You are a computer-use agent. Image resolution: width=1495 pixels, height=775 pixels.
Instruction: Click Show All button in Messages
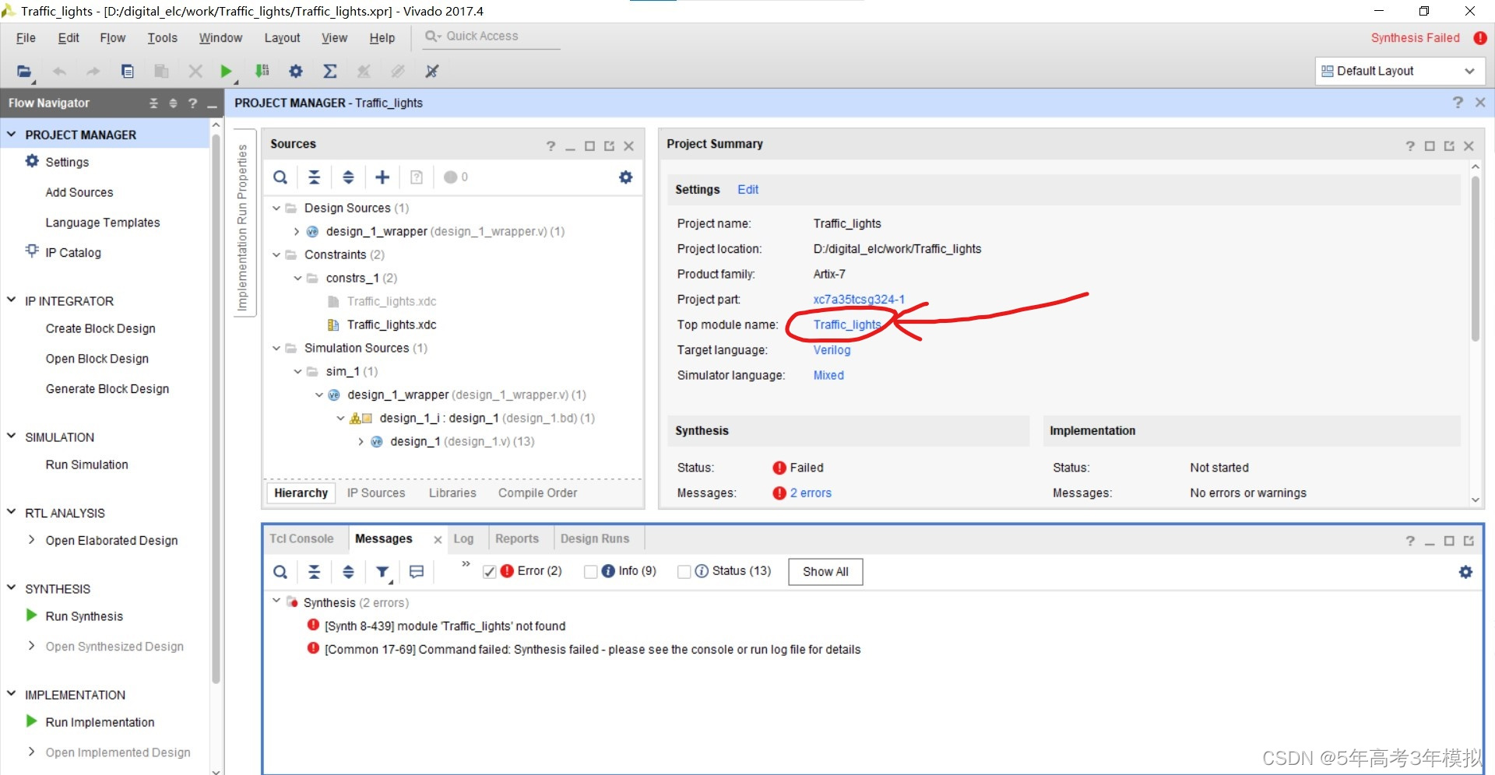pos(825,572)
